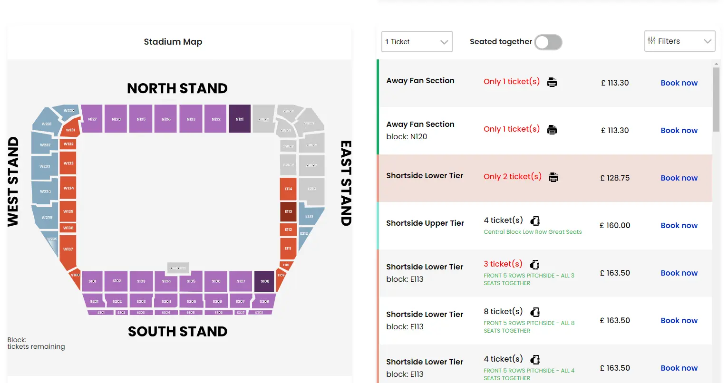Click the Stadium Map header
Screen dimensions: 728x383
(x=173, y=42)
